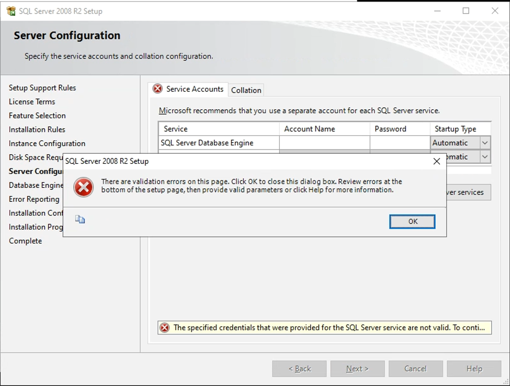Click the Account Name field for Database Engine
Image resolution: width=510 pixels, height=386 pixels.
coord(324,143)
